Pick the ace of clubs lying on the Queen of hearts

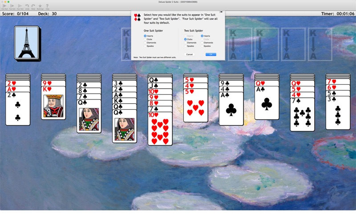pos(267,103)
